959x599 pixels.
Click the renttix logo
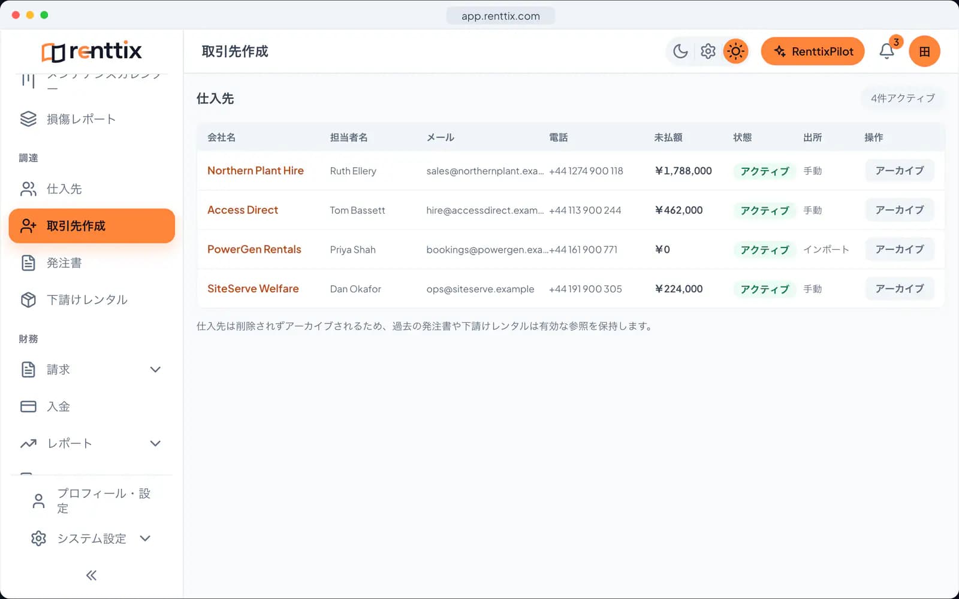click(x=92, y=52)
